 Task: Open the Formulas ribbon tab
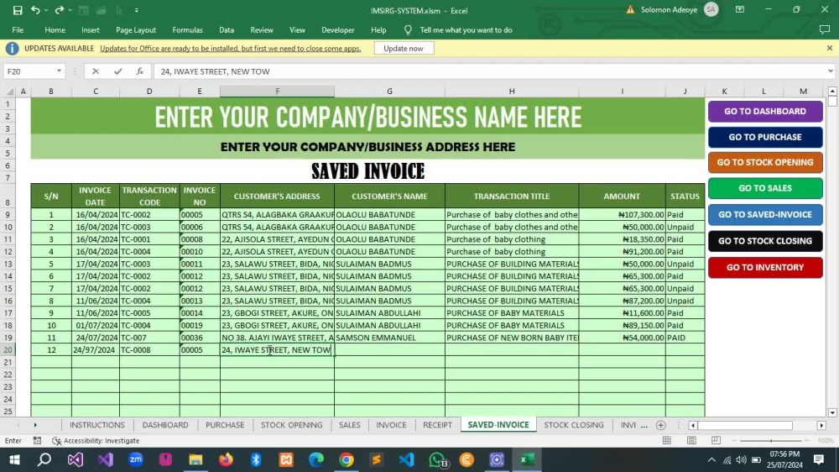click(x=187, y=30)
